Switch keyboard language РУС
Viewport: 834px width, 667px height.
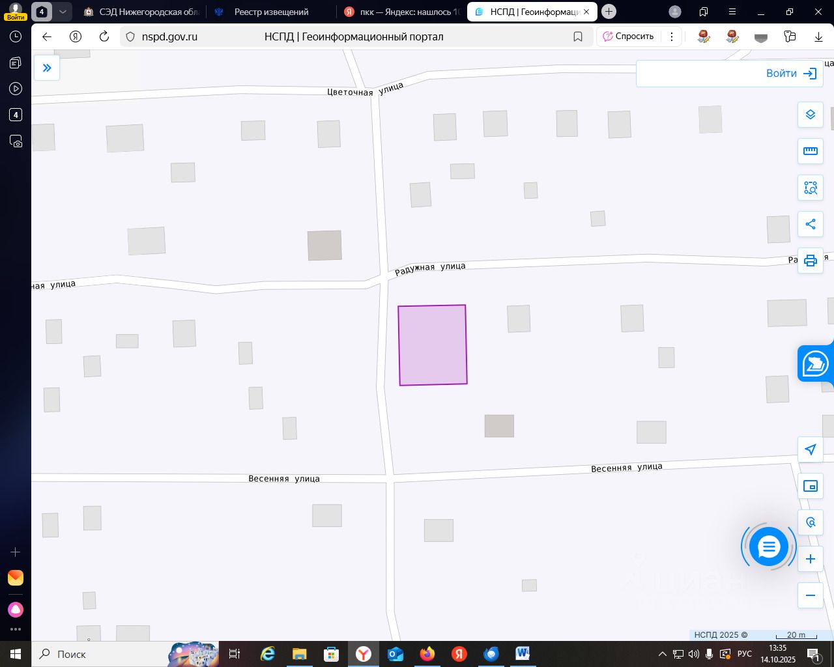pyautogui.click(x=745, y=654)
